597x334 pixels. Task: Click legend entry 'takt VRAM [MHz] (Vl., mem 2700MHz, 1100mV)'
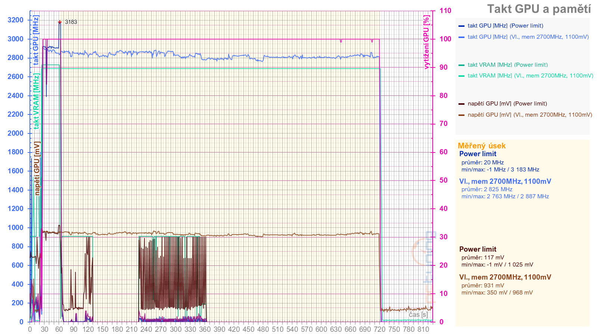point(531,76)
